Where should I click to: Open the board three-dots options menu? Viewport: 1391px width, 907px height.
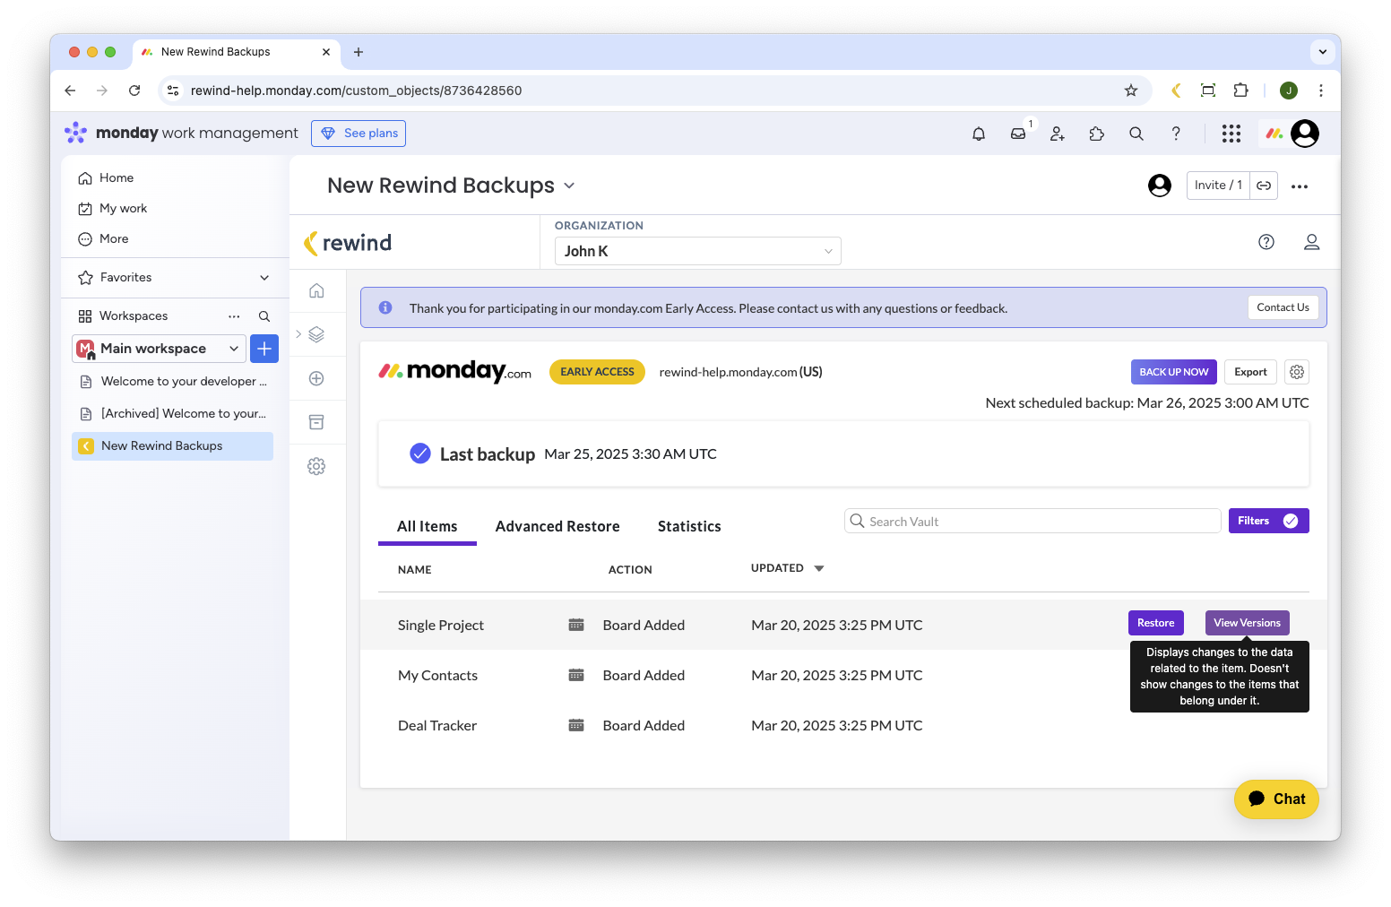(1300, 186)
